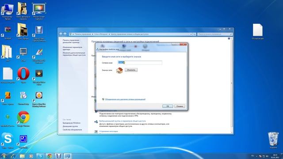Click the orange house network icon

point(119,70)
